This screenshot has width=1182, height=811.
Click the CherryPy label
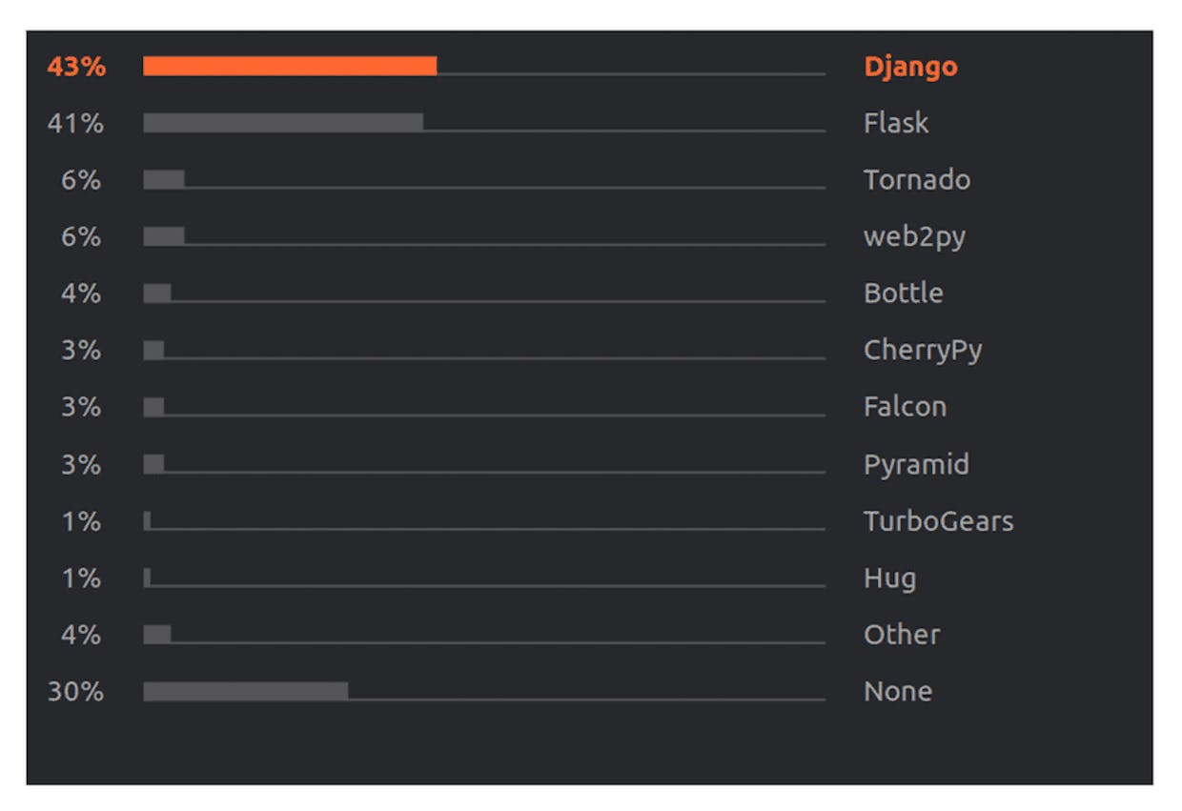click(x=923, y=351)
